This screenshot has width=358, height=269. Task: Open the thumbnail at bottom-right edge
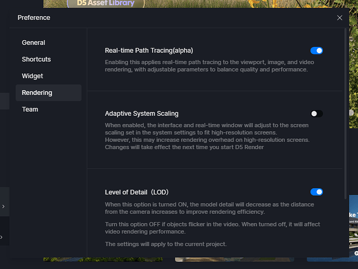[353, 226]
